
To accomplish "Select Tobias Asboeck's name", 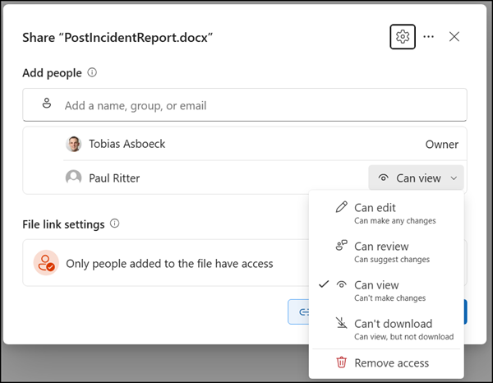I will pos(127,144).
